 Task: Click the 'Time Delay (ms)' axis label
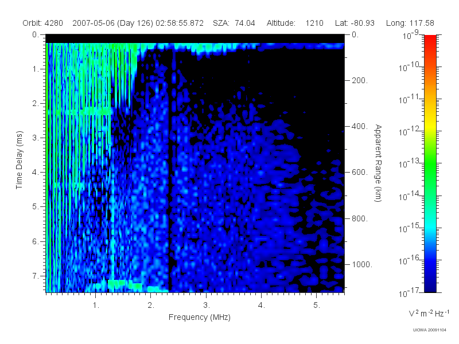pyautogui.click(x=19, y=160)
